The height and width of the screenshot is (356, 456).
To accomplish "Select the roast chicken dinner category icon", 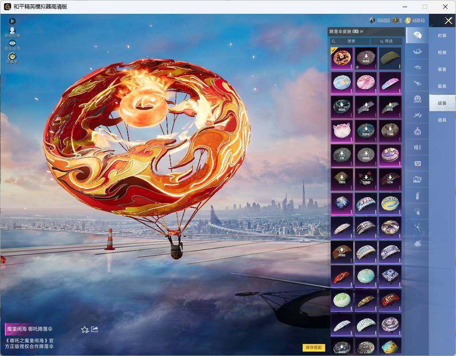I will (417, 243).
